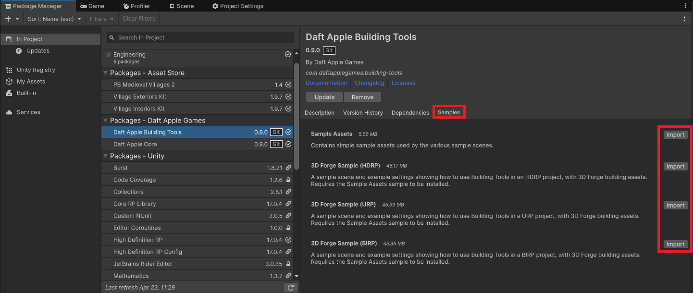Select the JetBrains Rider Editor package
This screenshot has height=293, width=693.
197,264
